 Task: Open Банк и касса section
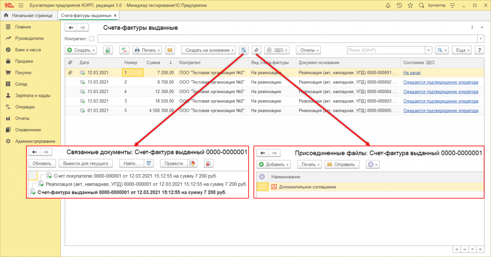[28, 50]
